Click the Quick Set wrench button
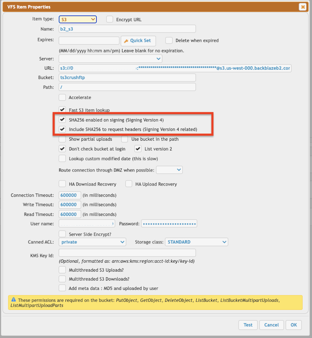312x338 pixels. [138, 41]
